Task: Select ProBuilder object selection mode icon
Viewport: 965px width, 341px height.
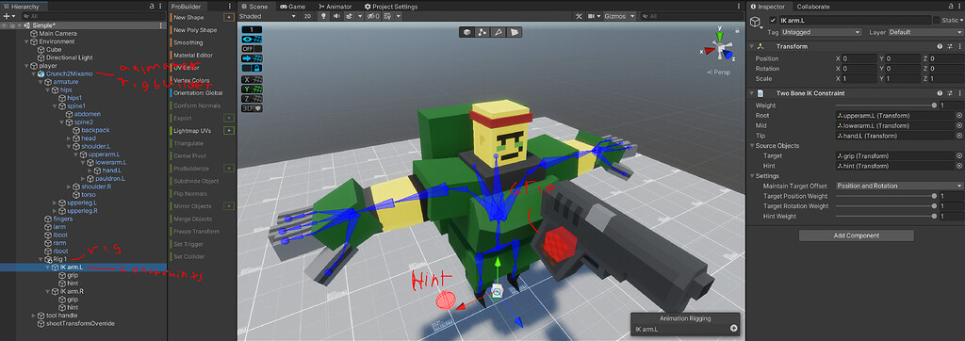Action: 467,32
